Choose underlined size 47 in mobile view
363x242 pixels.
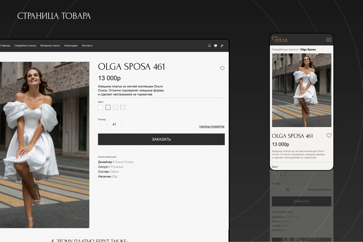coord(288,189)
